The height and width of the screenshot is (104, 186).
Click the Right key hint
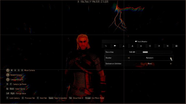[x=12, y=93]
